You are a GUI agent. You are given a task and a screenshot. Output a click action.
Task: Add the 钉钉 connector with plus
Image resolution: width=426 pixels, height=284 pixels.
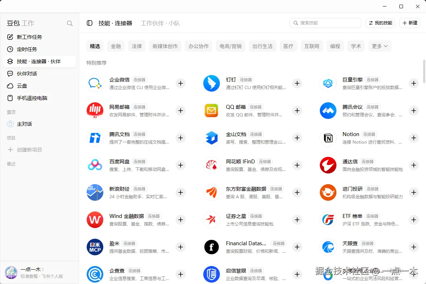(297, 83)
